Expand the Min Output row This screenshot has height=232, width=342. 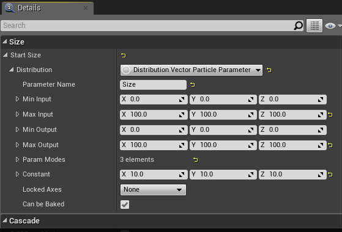(x=18, y=129)
